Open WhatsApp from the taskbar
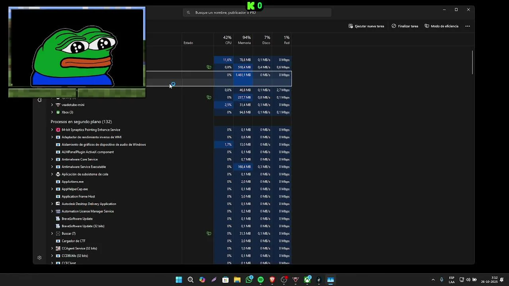 click(x=249, y=280)
